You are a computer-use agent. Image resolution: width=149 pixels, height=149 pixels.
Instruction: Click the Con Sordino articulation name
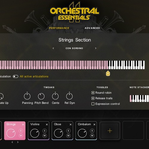74,48
